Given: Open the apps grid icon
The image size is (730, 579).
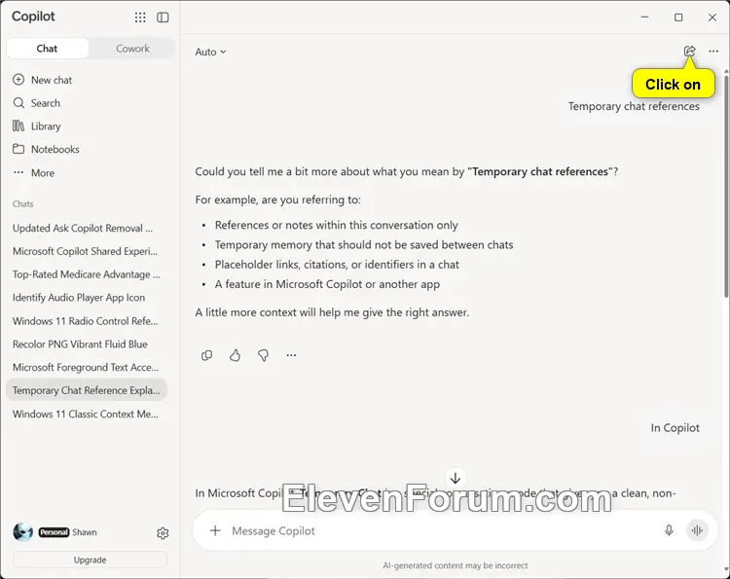Looking at the screenshot, I should click(x=140, y=18).
